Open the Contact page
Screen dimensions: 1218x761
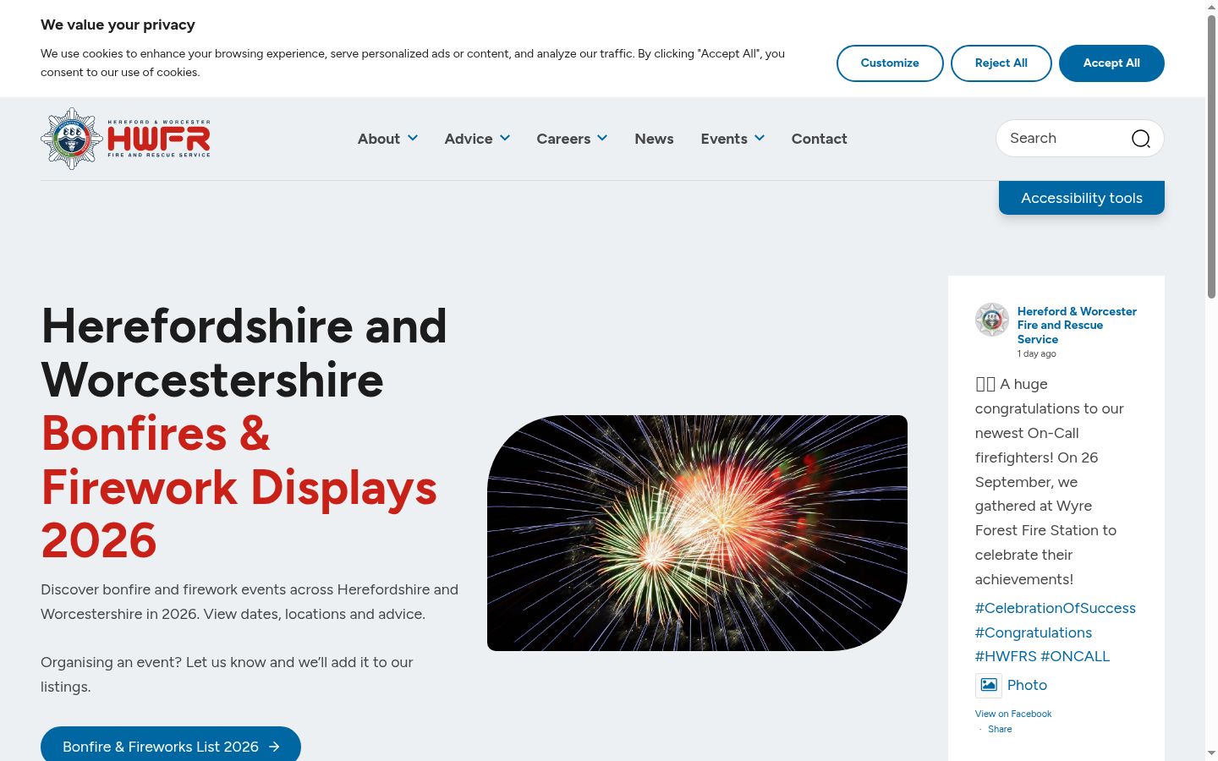click(819, 139)
